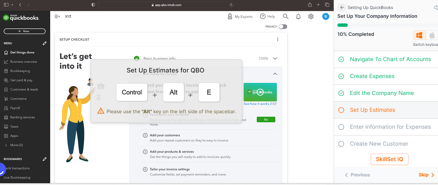Collapse the Get ready to invoice section chevron
Viewport: 438px width, 185px height.
[x=275, y=74]
